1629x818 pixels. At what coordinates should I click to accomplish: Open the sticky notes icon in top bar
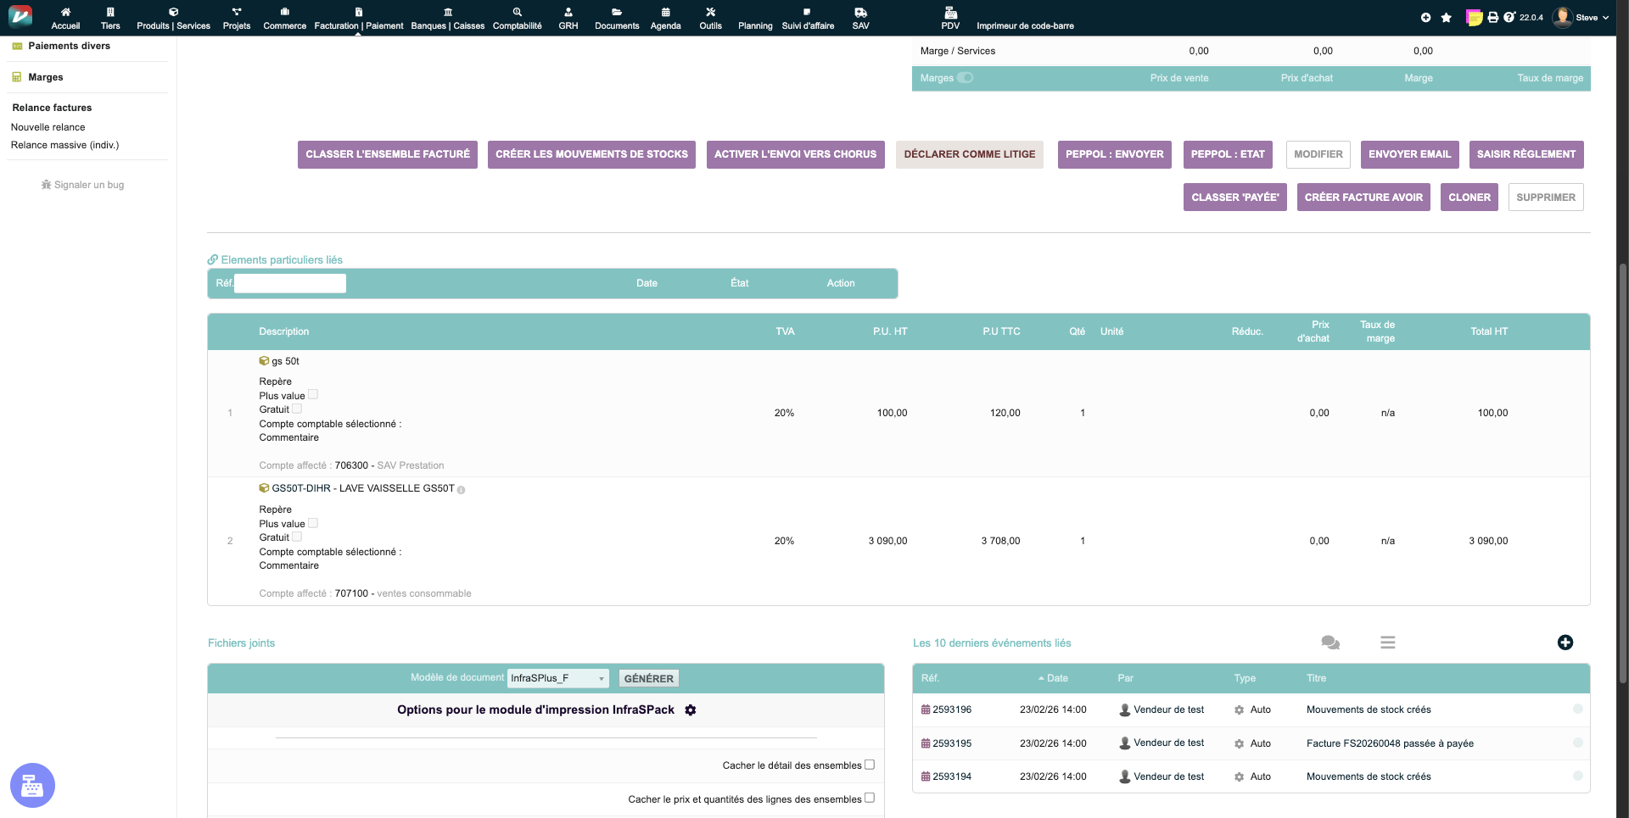click(x=1475, y=18)
